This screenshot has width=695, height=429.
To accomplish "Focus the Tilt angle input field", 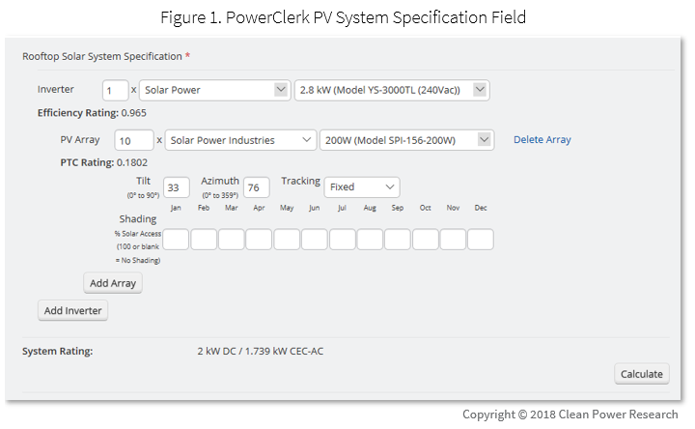I will [177, 187].
